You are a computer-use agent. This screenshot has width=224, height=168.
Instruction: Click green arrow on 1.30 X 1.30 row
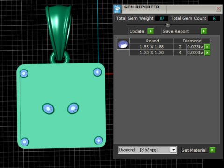(x=207, y=53)
